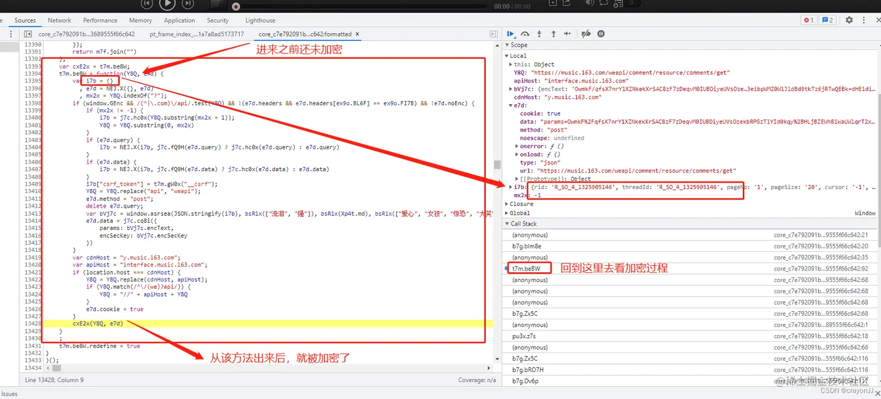This screenshot has width=881, height=399.
Task: Select the pt_frame_index file tab
Action: (x=196, y=34)
